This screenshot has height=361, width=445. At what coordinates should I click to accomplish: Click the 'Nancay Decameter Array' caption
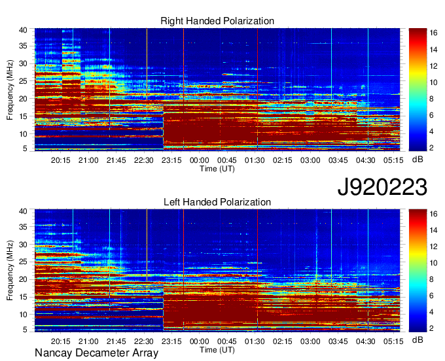pyautogui.click(x=96, y=353)
